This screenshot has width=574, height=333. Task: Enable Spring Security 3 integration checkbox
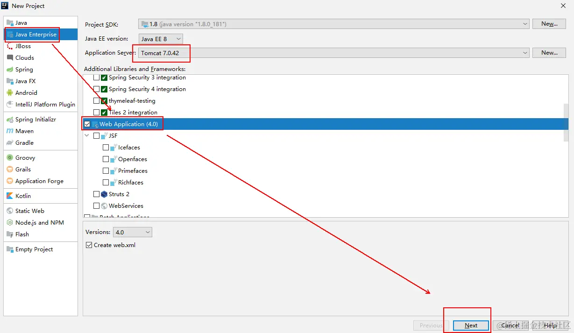(97, 78)
